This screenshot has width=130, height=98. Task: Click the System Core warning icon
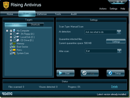tap(14, 53)
